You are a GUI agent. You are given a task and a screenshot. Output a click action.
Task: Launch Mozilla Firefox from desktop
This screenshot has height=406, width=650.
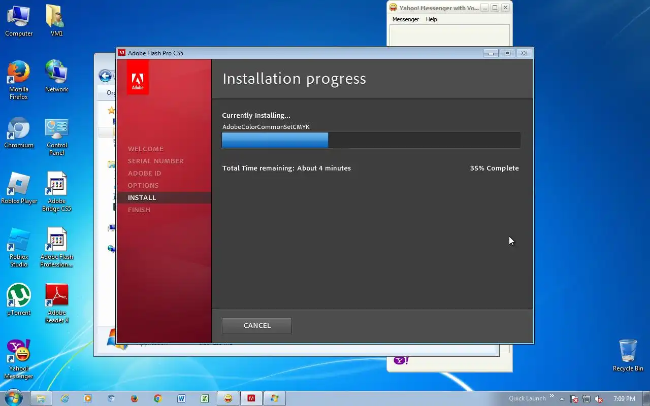19,80
